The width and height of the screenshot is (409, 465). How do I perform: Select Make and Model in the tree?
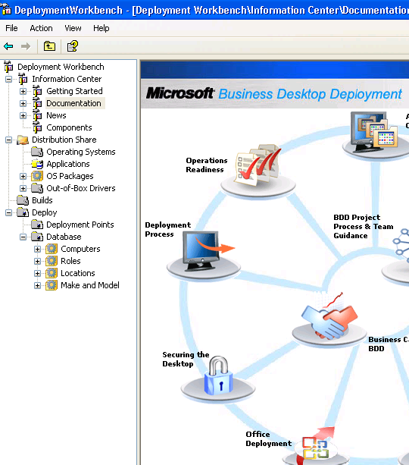pyautogui.click(x=90, y=285)
